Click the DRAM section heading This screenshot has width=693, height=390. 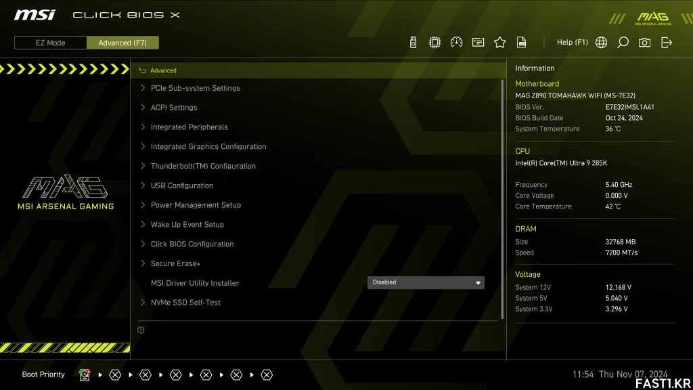tap(525, 229)
